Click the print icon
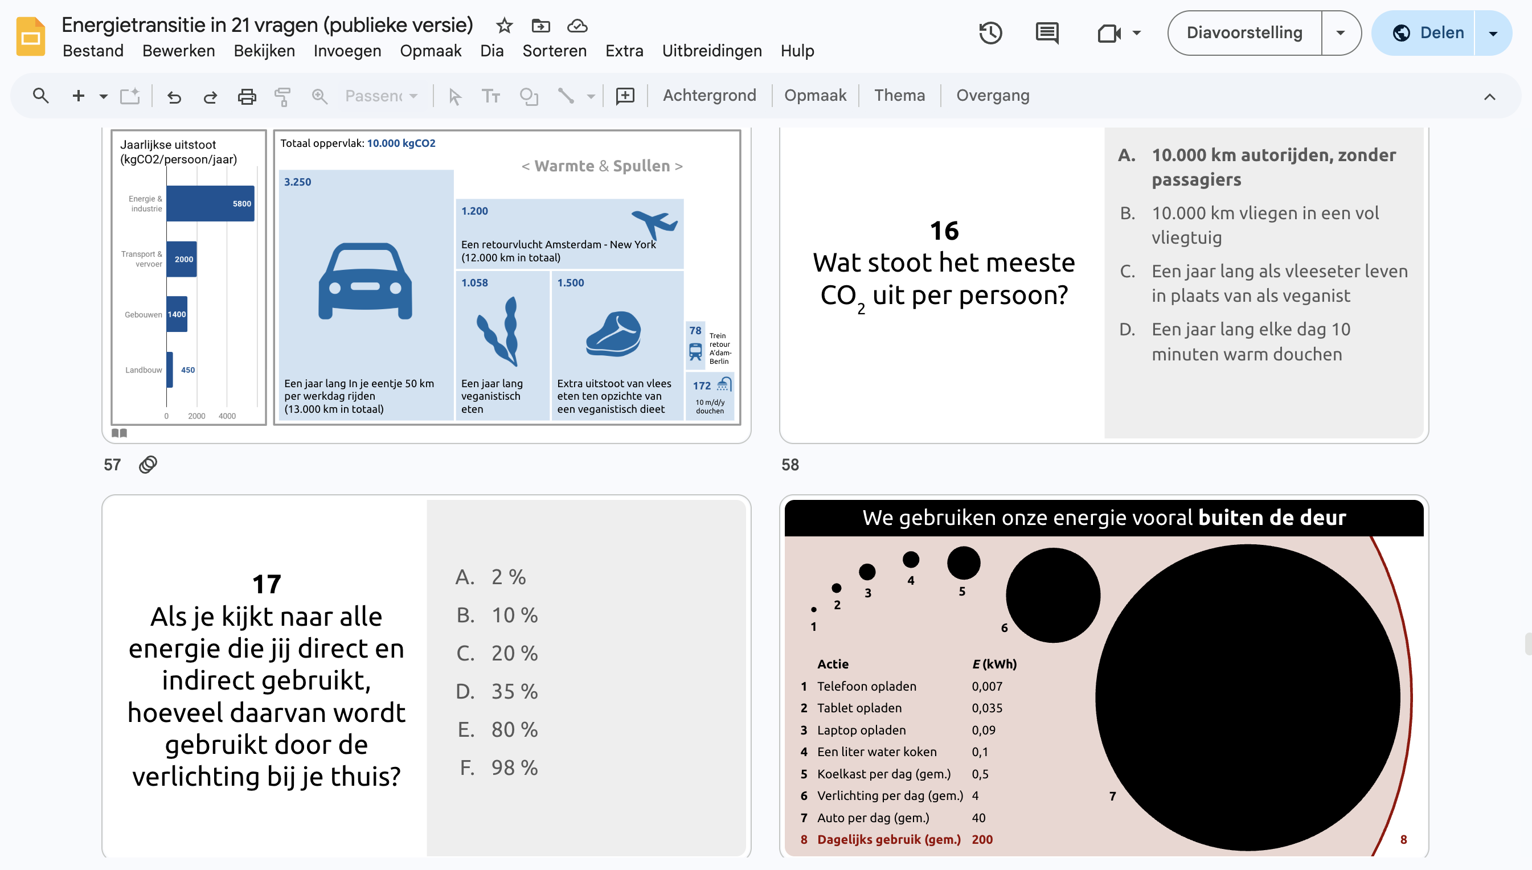 [247, 96]
